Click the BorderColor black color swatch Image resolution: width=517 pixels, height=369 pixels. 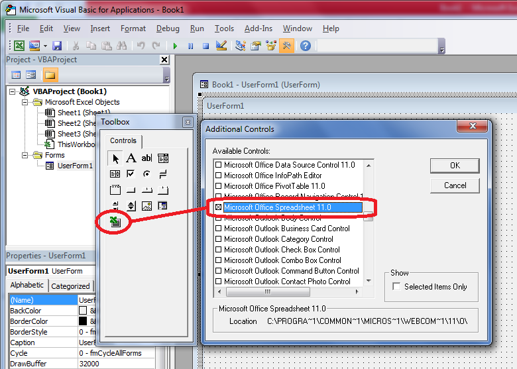coord(83,321)
